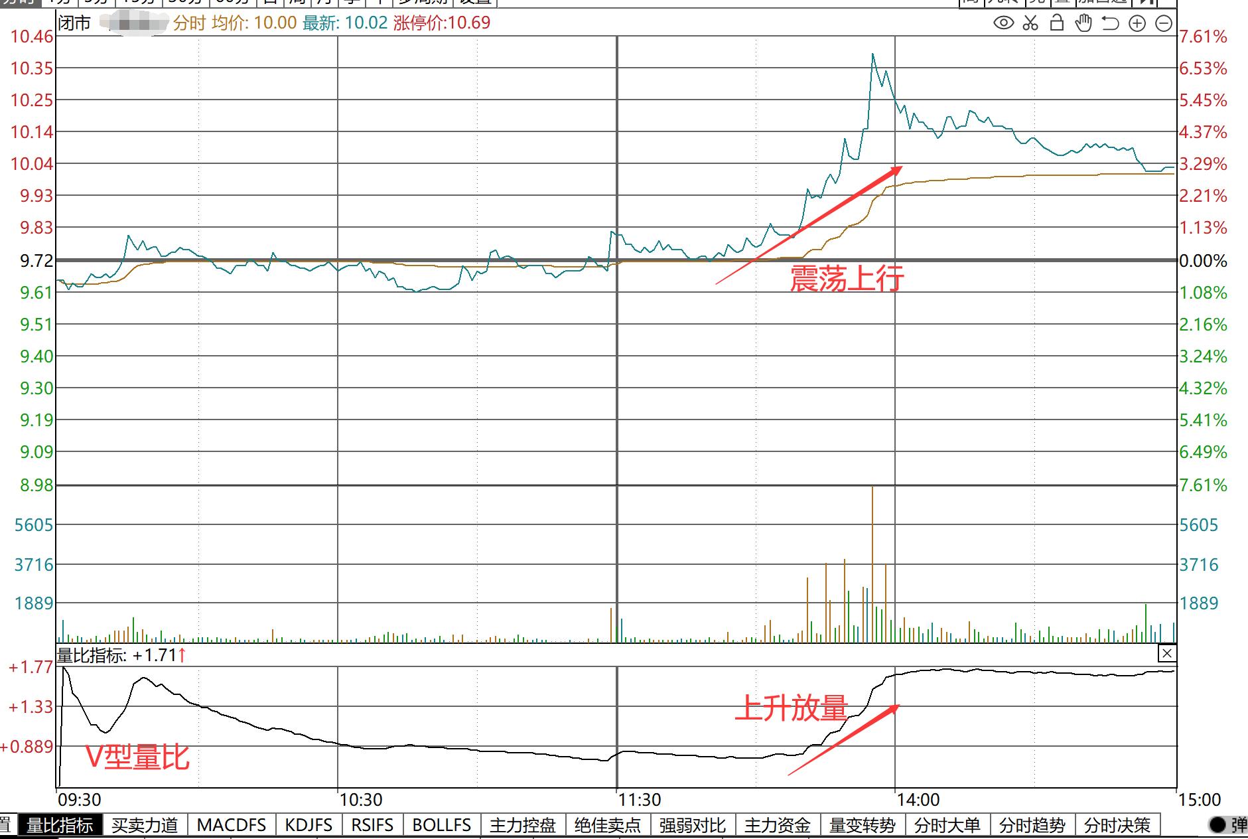Click the 闭市 market status label

(74, 23)
